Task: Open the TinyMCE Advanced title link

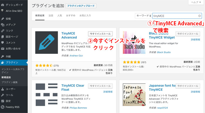Action: click(69, 35)
